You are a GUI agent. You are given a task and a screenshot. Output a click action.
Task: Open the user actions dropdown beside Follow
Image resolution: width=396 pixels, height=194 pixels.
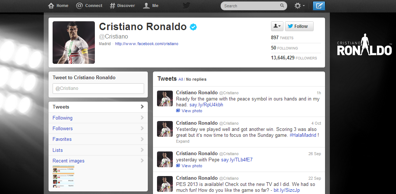[277, 26]
